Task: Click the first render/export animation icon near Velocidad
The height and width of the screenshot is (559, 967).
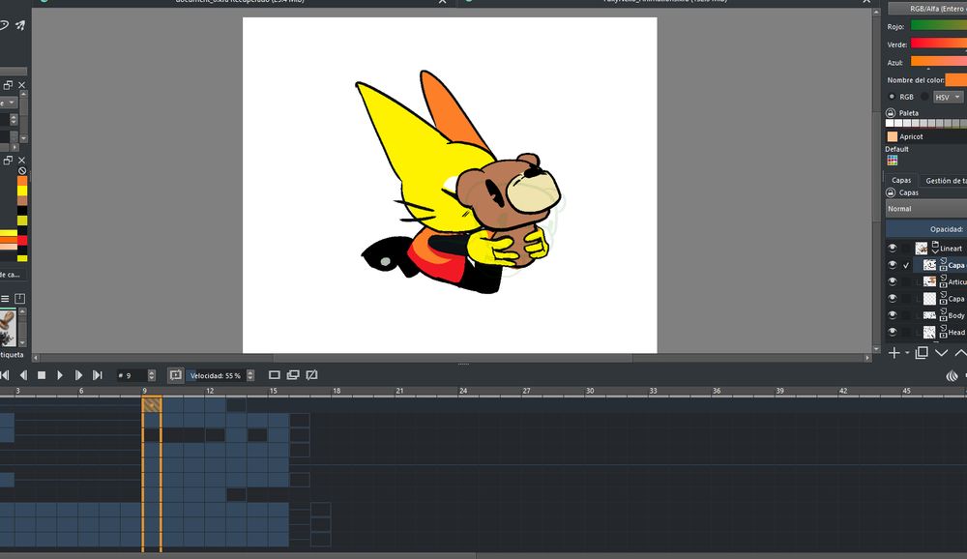Action: point(275,375)
